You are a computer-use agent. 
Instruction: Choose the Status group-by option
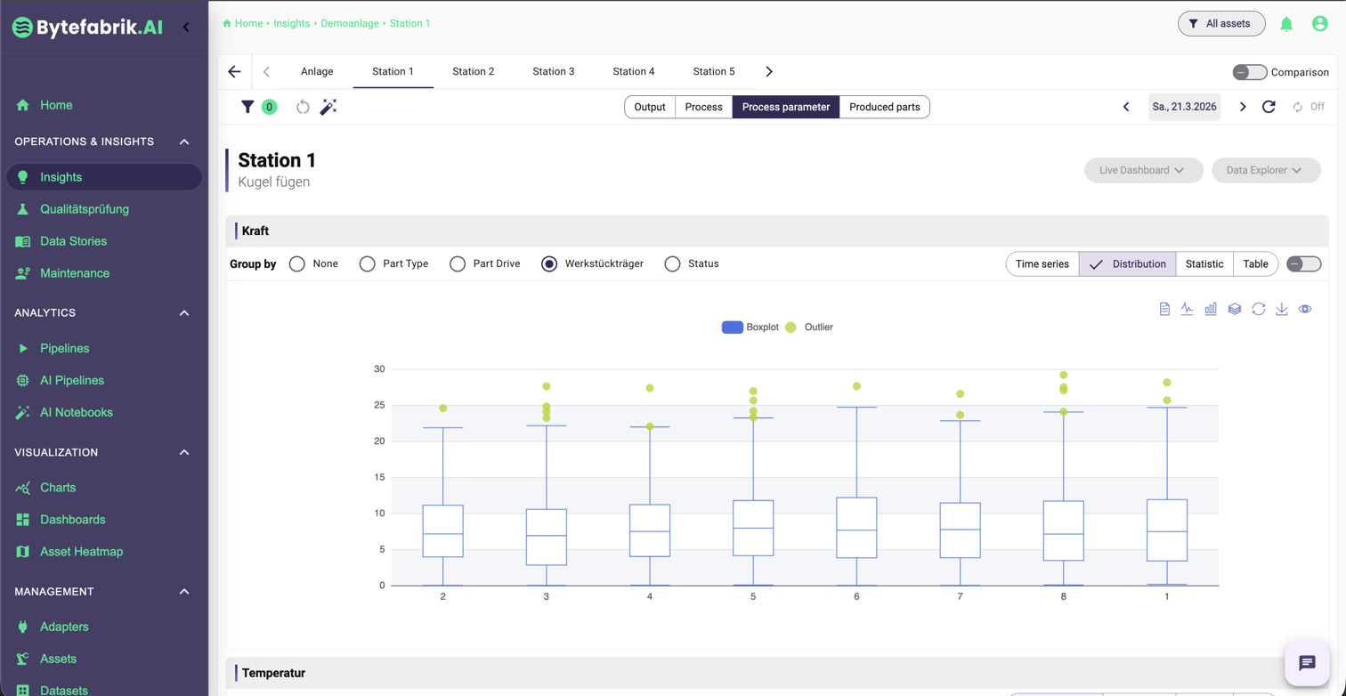point(672,264)
